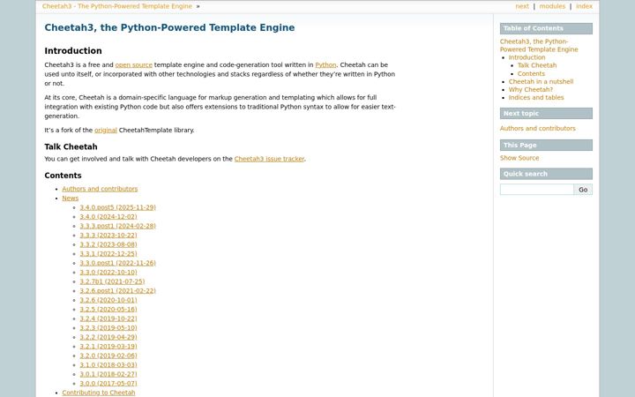Viewport: 635px width, 397px height.
Task: Open news entry 3.3.0.post1 (2022-11-26)
Action: (x=117, y=263)
